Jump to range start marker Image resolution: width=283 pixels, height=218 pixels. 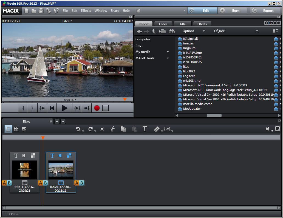42,108
